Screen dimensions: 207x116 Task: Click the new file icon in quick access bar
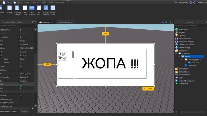pyautogui.click(x=4, y=2)
